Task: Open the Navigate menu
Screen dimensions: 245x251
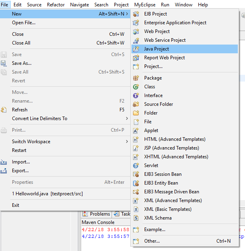Action: 80,5
